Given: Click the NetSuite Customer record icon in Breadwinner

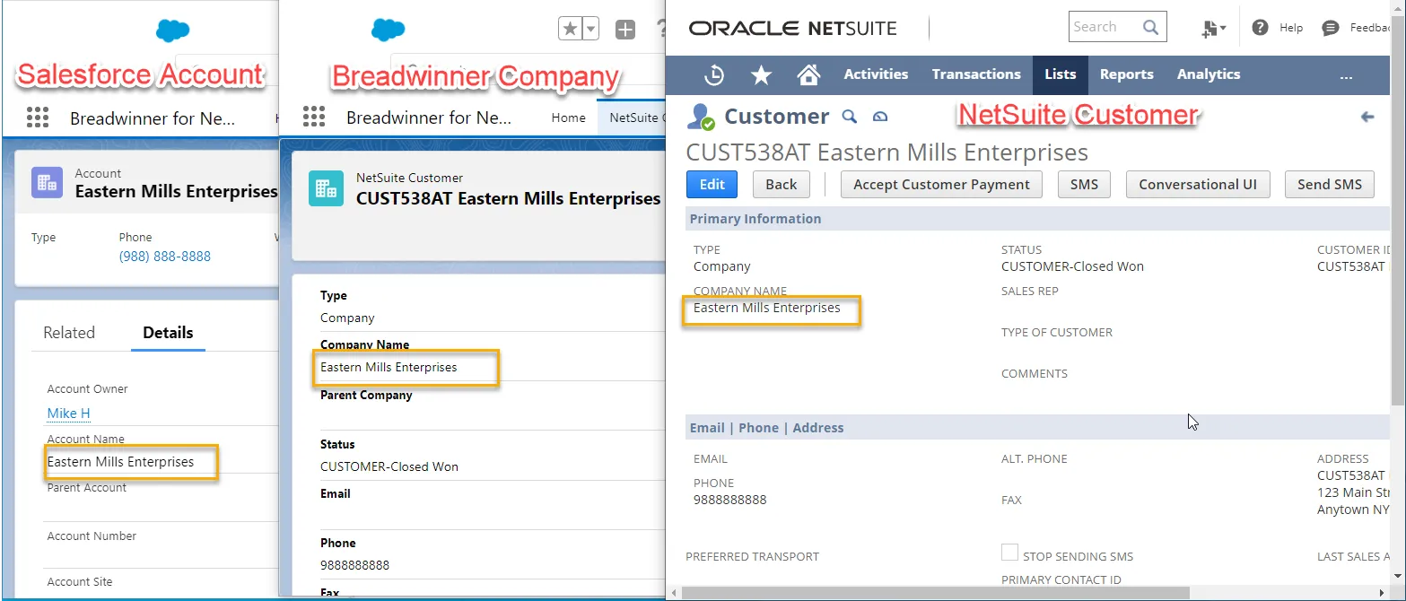Looking at the screenshot, I should (326, 188).
